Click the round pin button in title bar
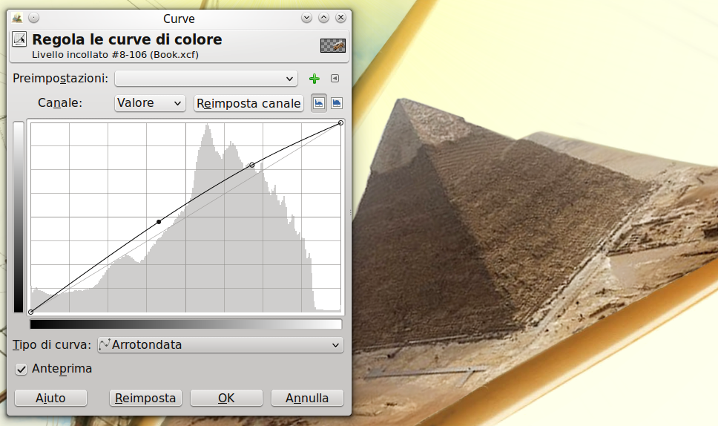The width and height of the screenshot is (718, 426). click(33, 18)
